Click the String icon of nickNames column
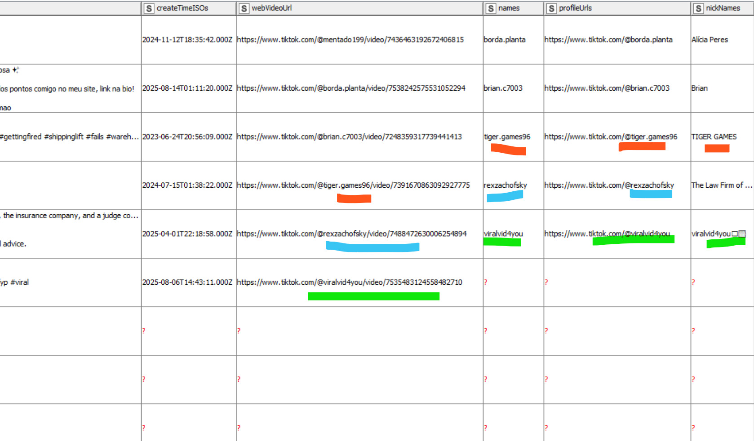 point(698,9)
